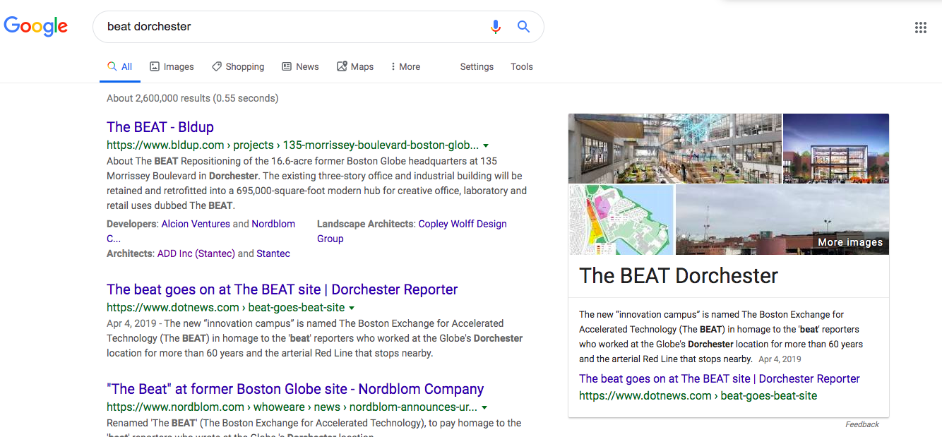Open the Alcion Ventures developer link

196,224
